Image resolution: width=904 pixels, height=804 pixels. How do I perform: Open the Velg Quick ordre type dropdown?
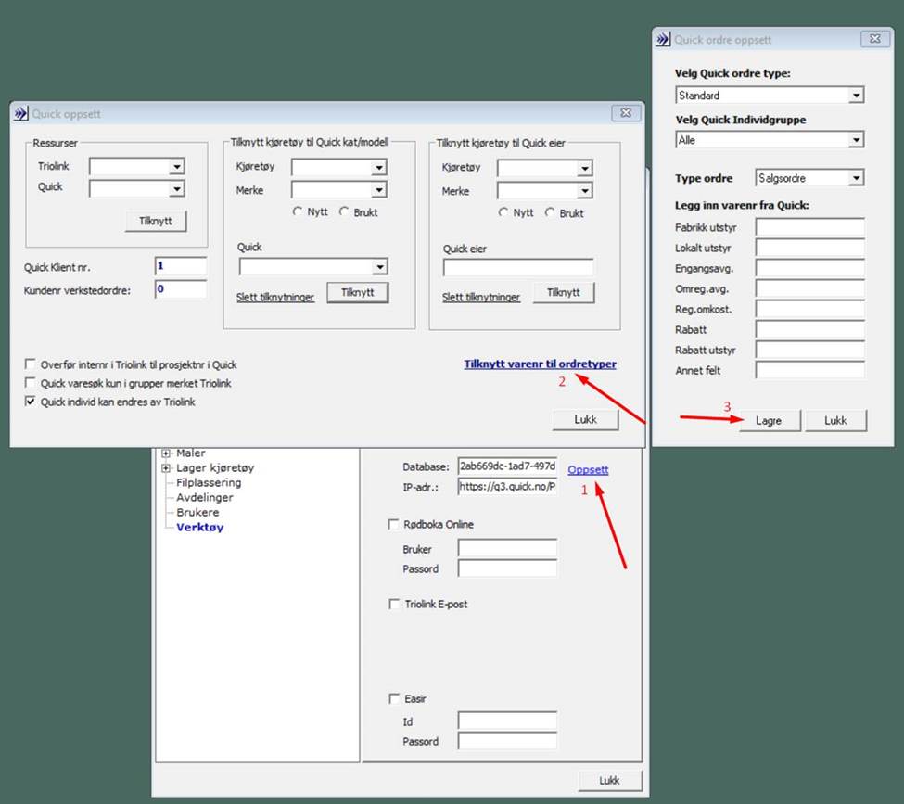(x=856, y=95)
